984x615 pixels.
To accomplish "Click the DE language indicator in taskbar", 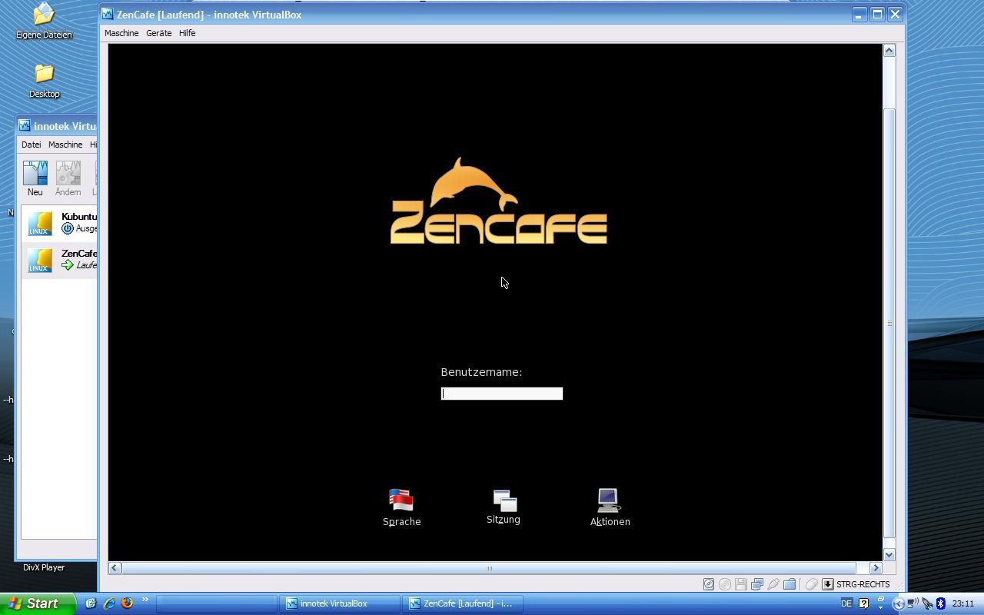I will click(846, 603).
